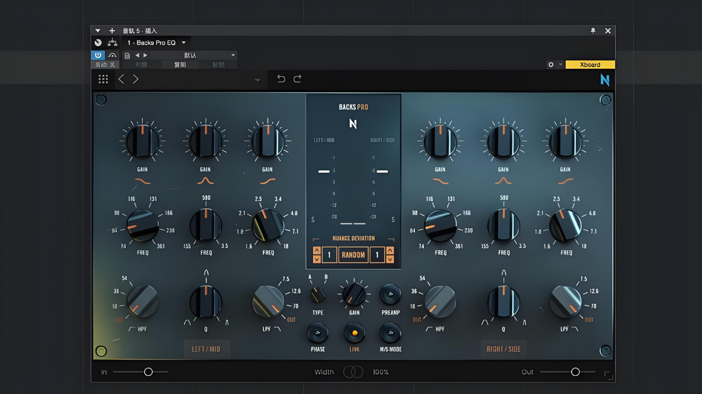Open the plugin toolbar preset chevron dropdown

258,80
